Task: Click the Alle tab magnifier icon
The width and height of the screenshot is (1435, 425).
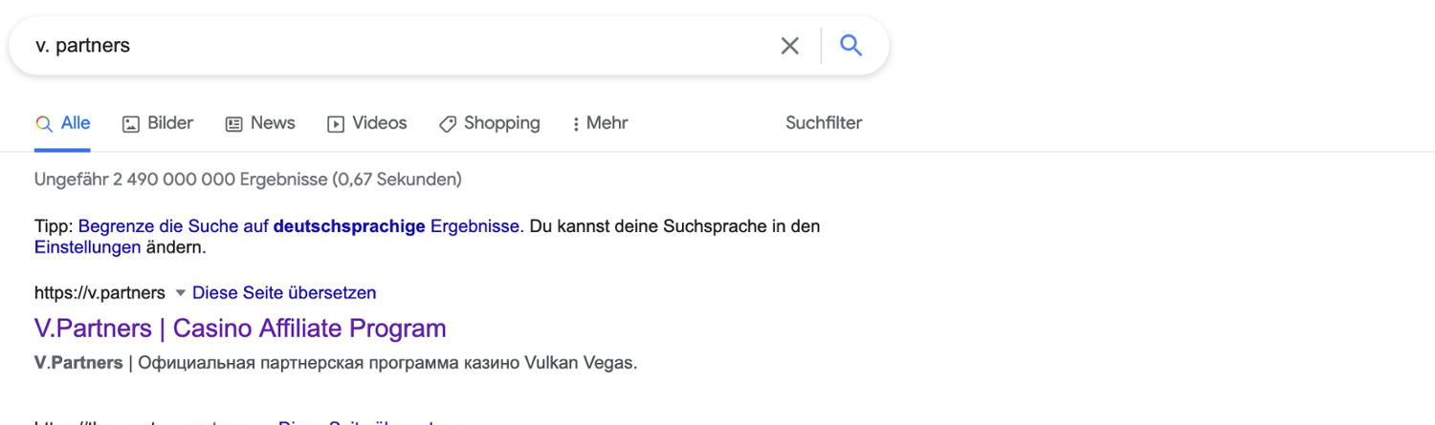Action: click(43, 124)
